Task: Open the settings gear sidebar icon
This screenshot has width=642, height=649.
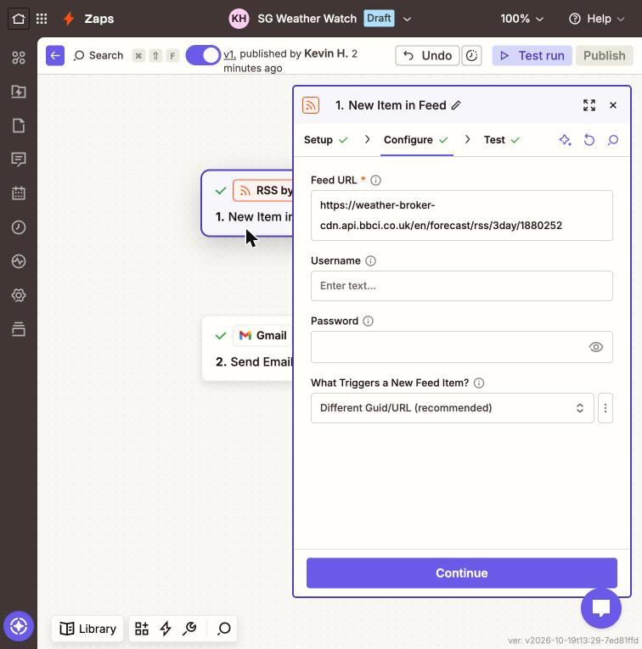Action: point(19,295)
